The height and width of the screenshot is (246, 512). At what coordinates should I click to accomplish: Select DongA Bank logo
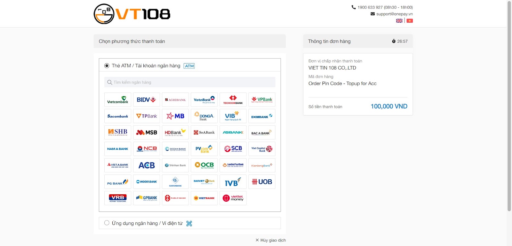click(204, 116)
